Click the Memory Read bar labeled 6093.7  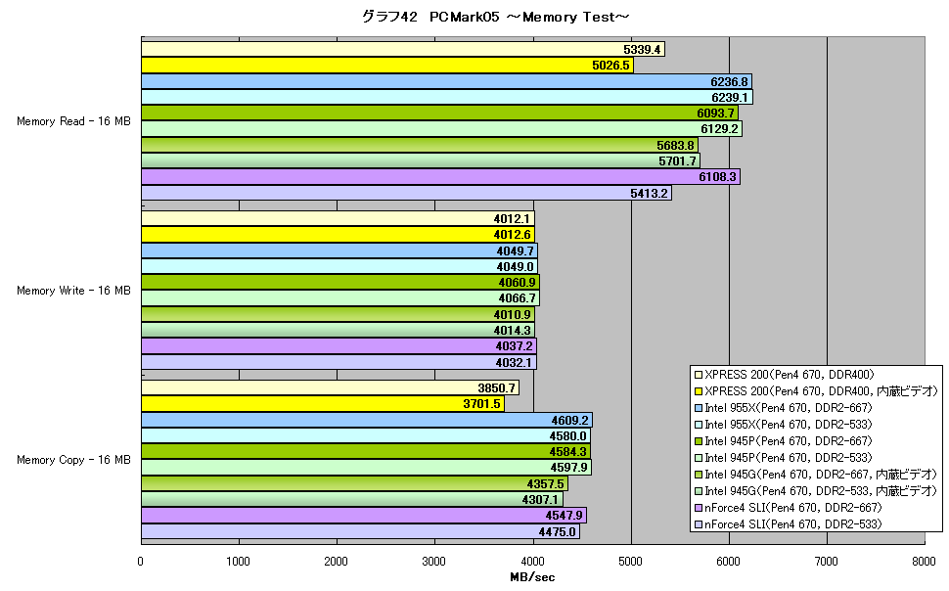440,113
